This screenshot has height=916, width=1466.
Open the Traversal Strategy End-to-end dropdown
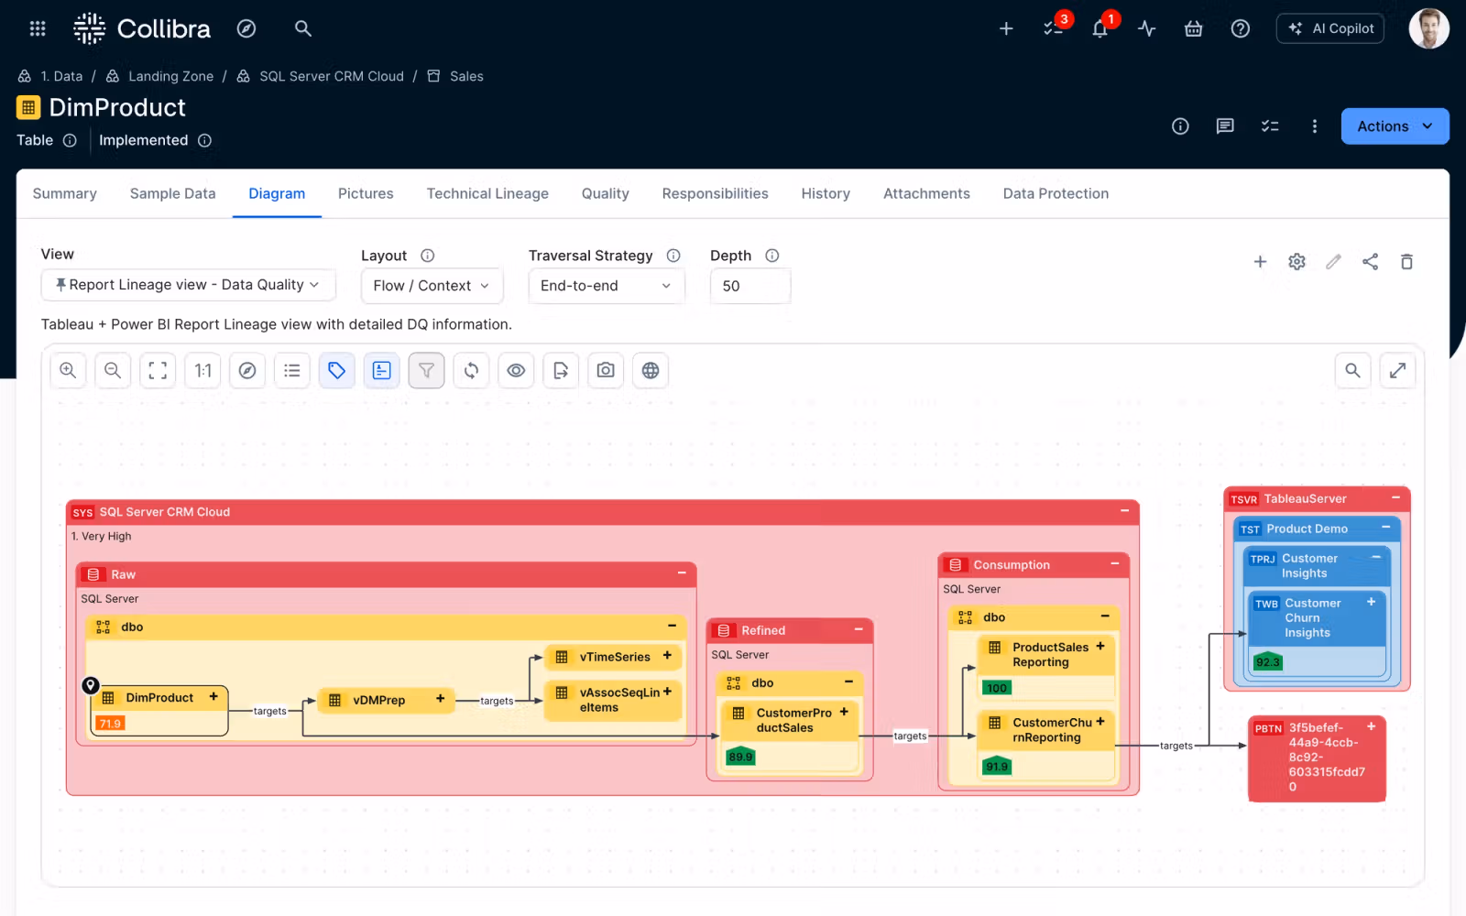coord(606,286)
